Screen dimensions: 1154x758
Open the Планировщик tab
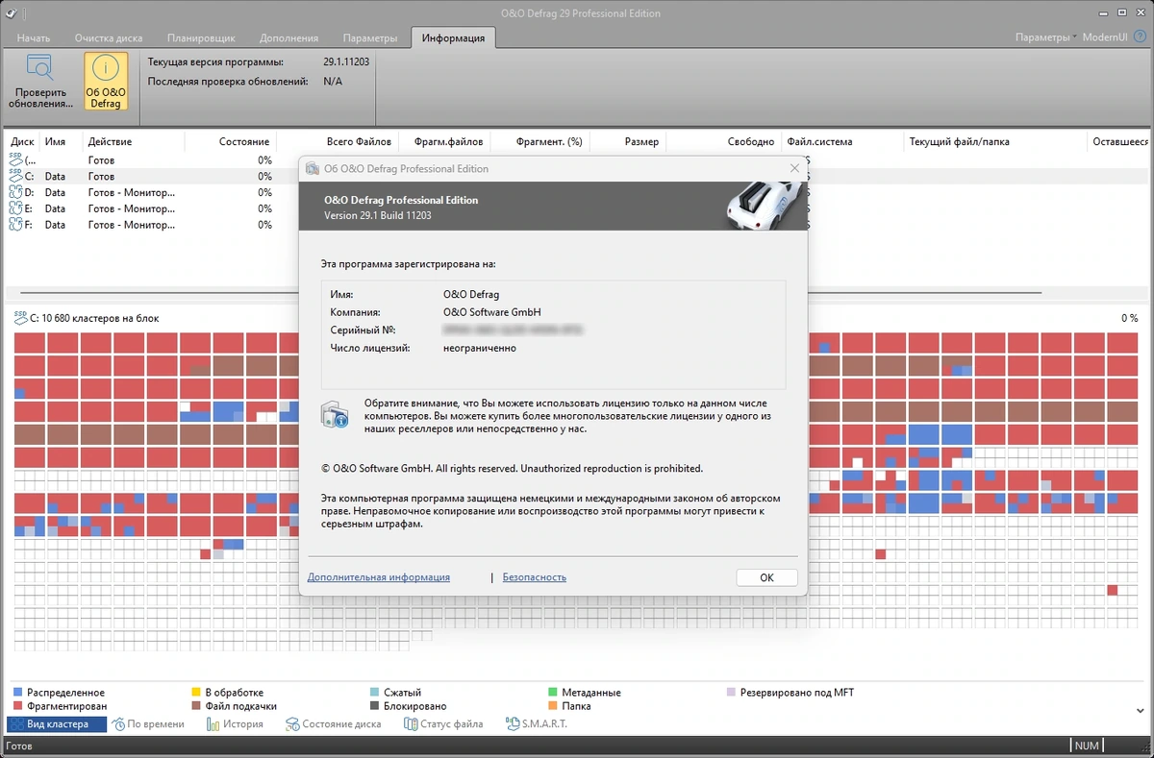(200, 38)
